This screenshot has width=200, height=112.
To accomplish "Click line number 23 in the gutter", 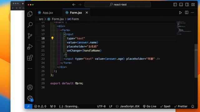I will (43, 59).
